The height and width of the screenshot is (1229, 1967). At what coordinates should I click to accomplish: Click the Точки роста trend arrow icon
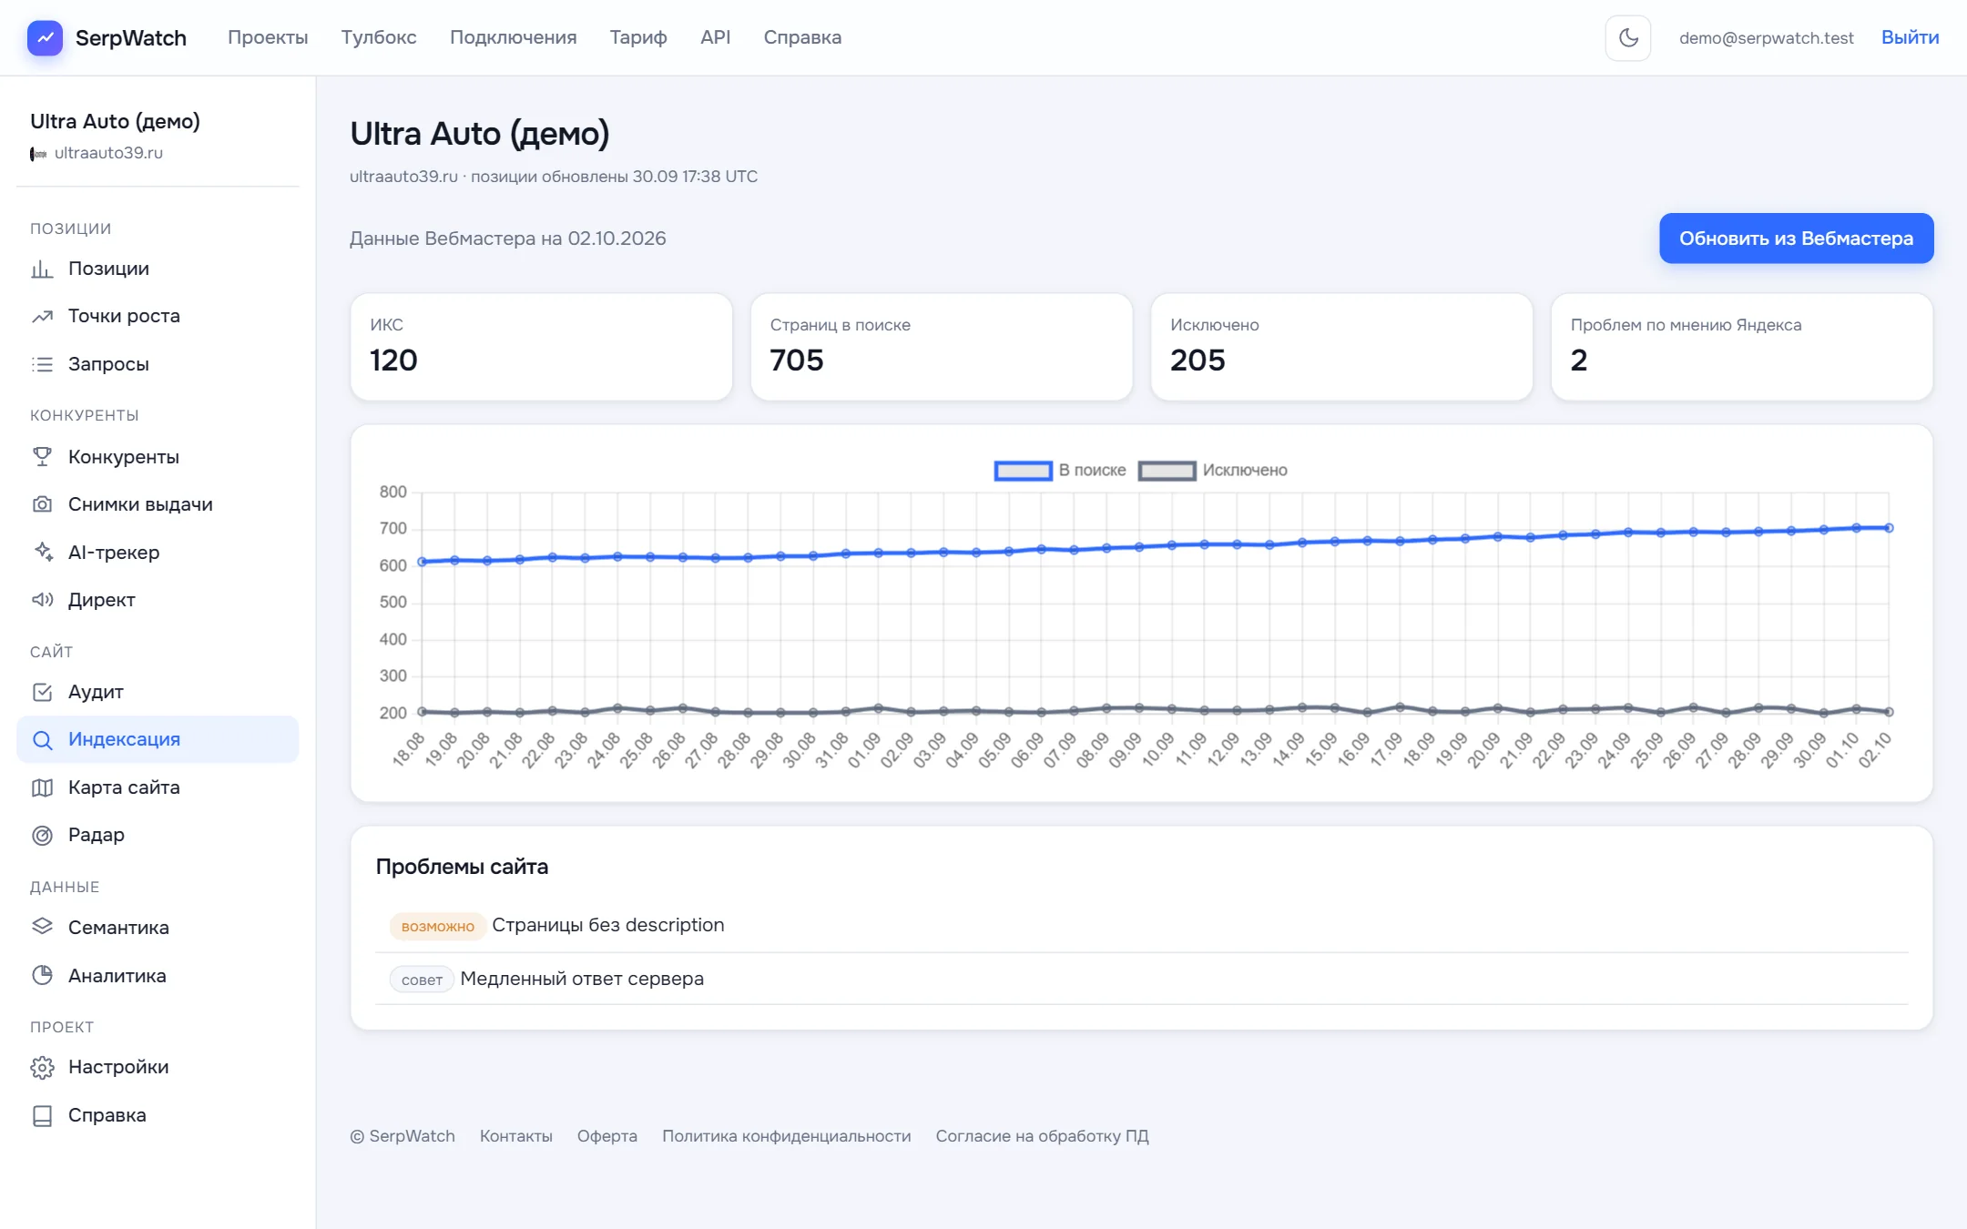tap(42, 316)
